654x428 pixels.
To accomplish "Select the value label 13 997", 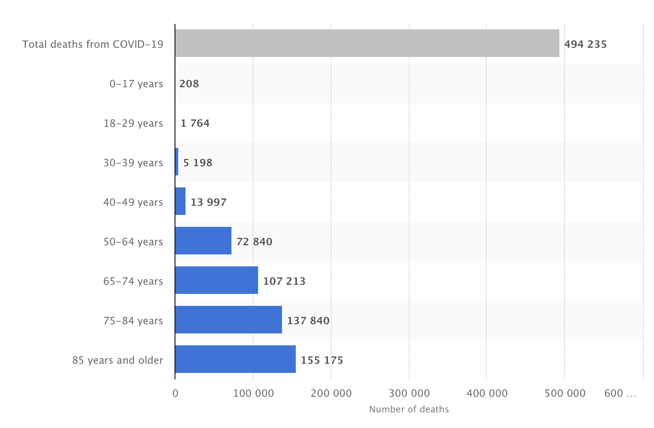I will (x=209, y=203).
